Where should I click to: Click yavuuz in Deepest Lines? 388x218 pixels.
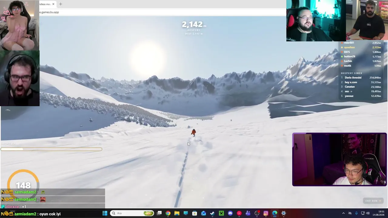point(361,96)
